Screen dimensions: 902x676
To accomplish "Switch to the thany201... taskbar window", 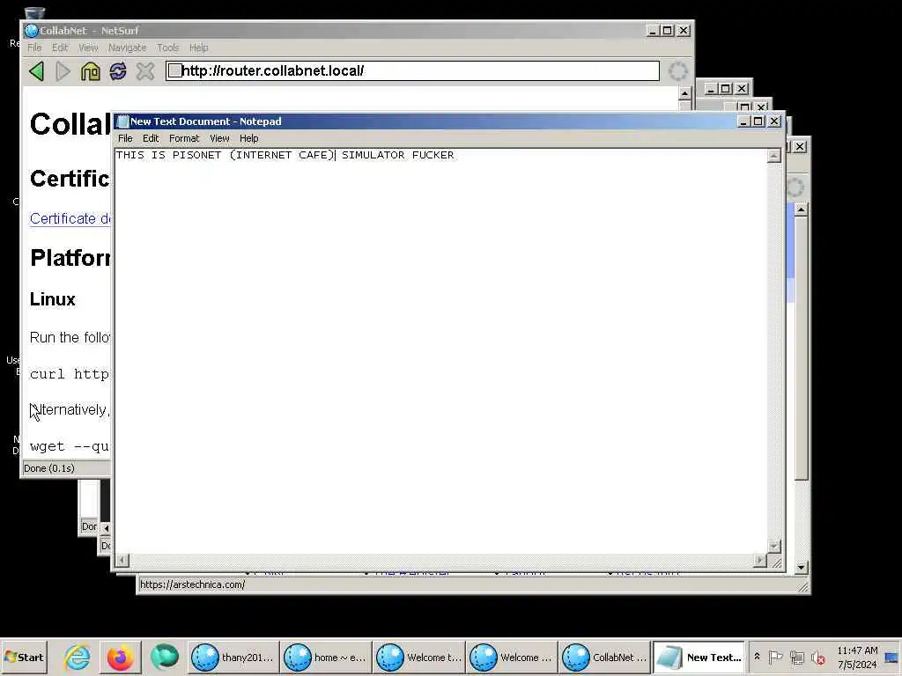I will pyautogui.click(x=233, y=658).
